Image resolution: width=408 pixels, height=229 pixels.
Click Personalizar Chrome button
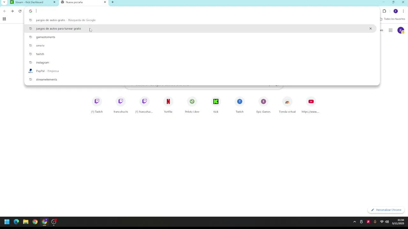[x=386, y=210]
